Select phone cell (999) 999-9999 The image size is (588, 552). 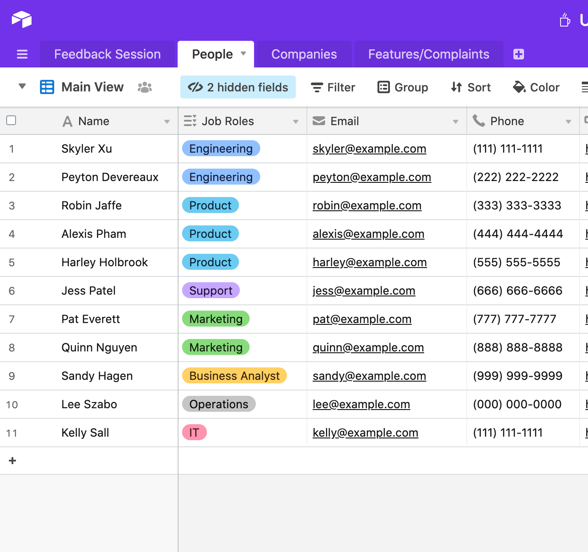click(523, 376)
